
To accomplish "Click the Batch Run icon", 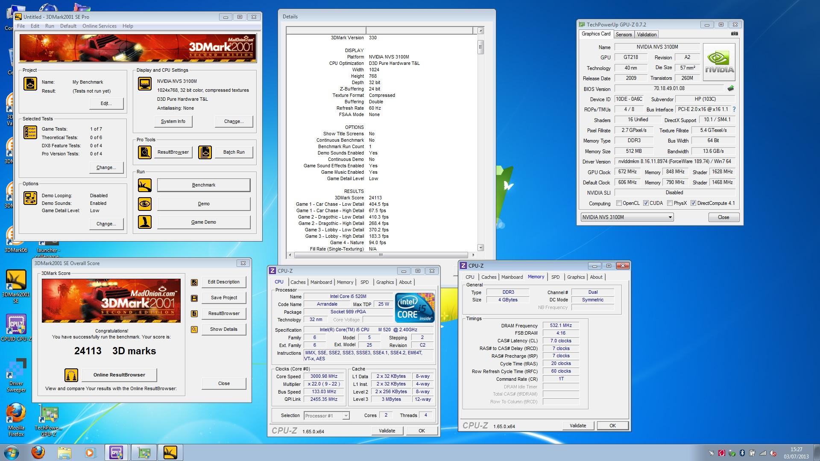I will pyautogui.click(x=205, y=152).
